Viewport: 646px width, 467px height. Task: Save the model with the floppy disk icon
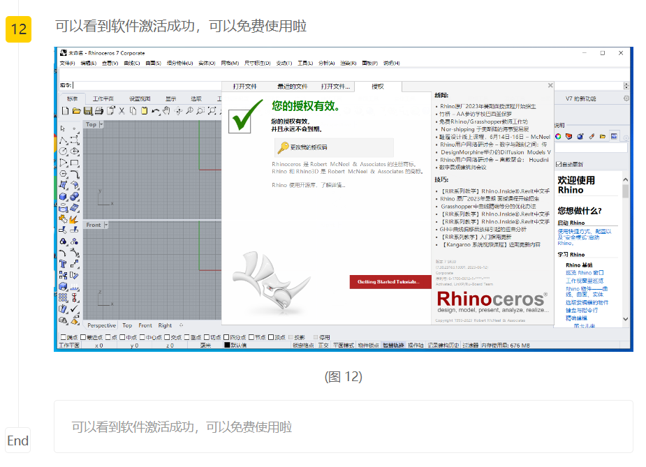[88, 111]
